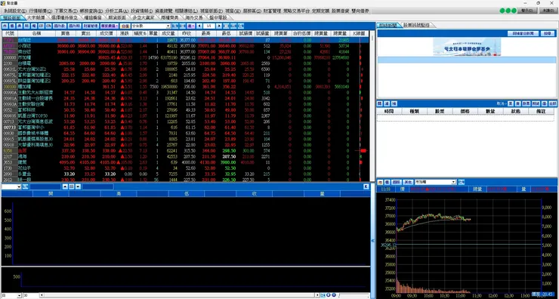Collapse side panel using middle arrow handle
The image size is (559, 299).
372,241
